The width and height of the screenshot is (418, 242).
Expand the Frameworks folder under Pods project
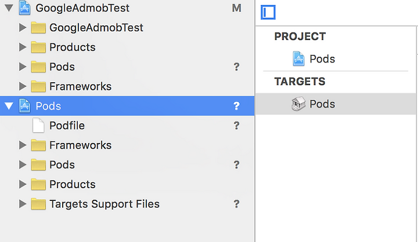pyautogui.click(x=23, y=145)
